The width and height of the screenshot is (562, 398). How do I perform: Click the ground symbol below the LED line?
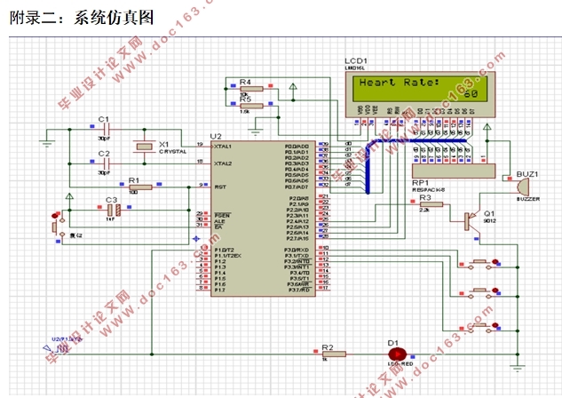(x=518, y=369)
